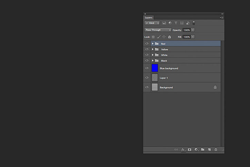Screen dimensions: 250x167
Task: Select the 'Blue background' layer name
Action: pos(169,68)
